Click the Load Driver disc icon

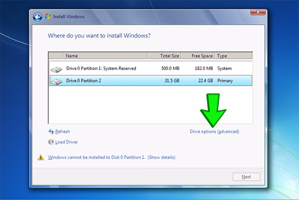(x=51, y=142)
